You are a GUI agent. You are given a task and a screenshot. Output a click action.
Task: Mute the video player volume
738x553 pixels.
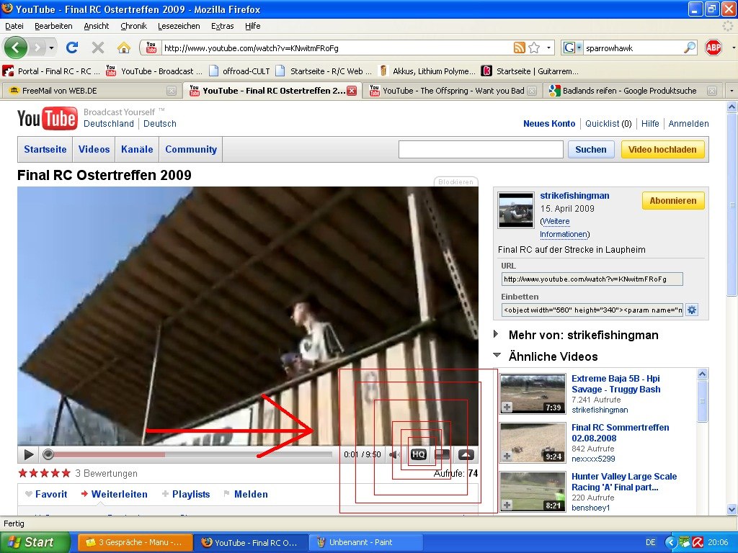[395, 454]
